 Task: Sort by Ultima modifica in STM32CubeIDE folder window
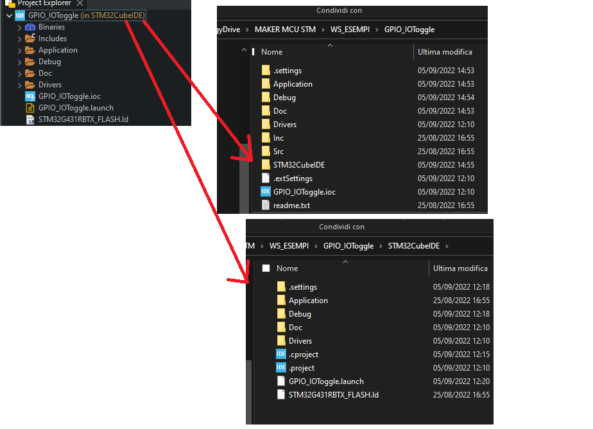click(x=461, y=268)
